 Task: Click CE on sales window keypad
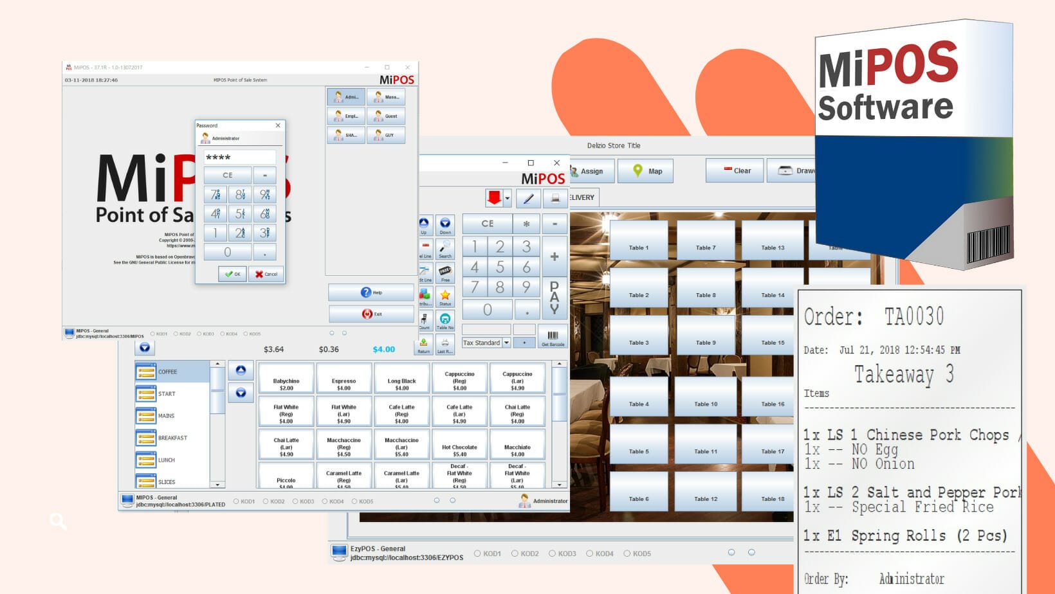coord(487,224)
